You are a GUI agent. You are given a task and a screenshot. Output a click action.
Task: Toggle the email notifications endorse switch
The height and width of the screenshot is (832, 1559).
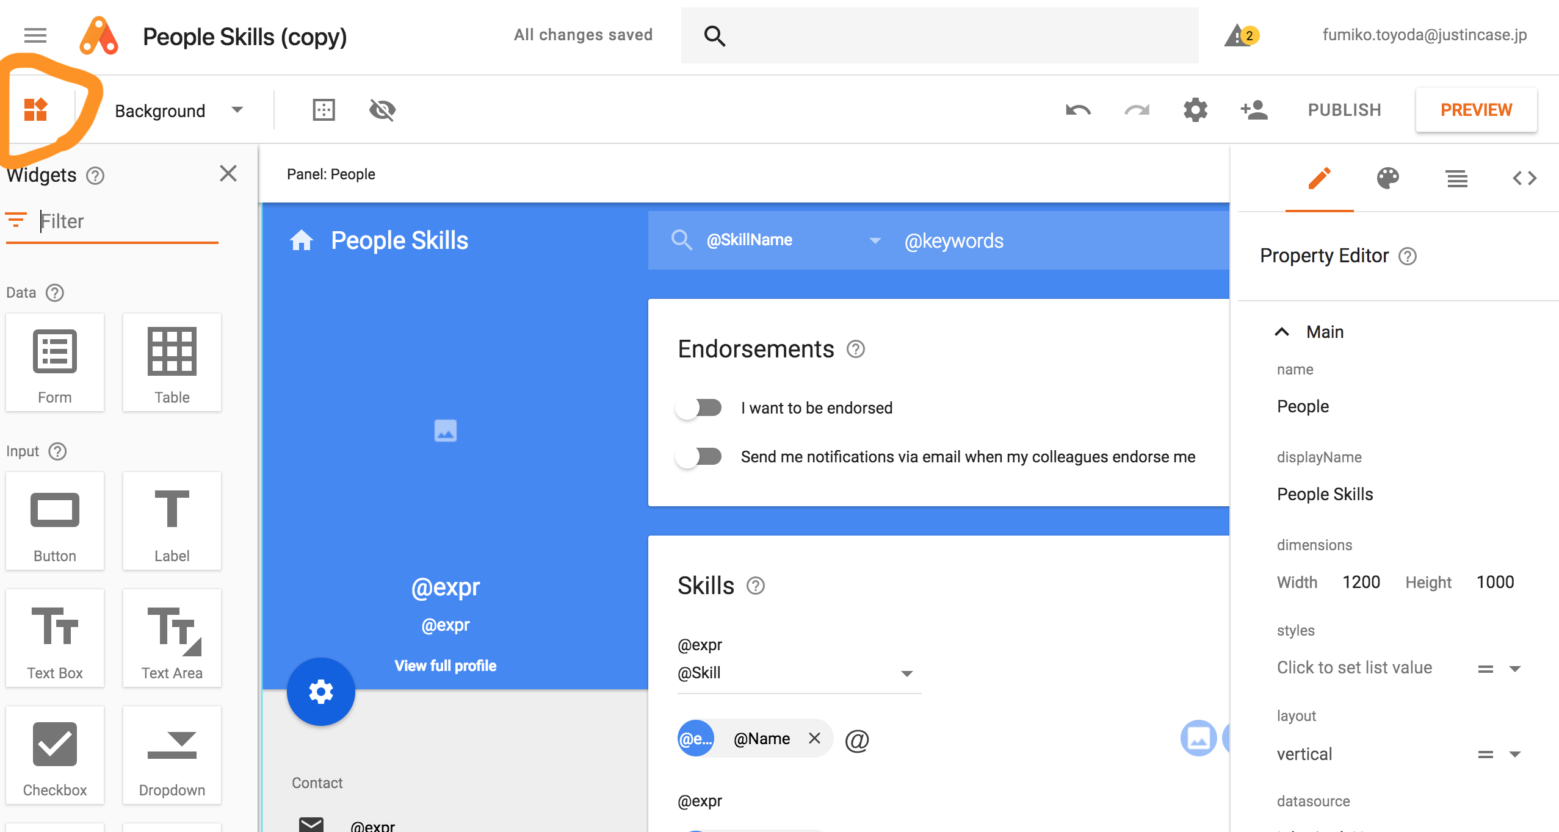(x=700, y=456)
